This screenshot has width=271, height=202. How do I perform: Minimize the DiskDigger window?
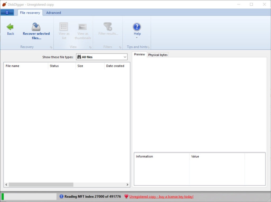pyautogui.click(x=239, y=4)
